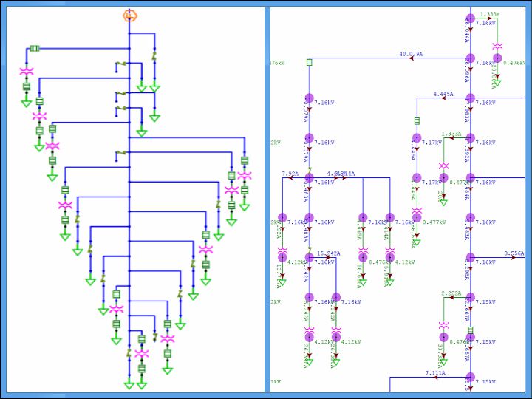This screenshot has width=532, height=399.
Task: Click the 2.222A current label
Action: pyautogui.click(x=451, y=293)
